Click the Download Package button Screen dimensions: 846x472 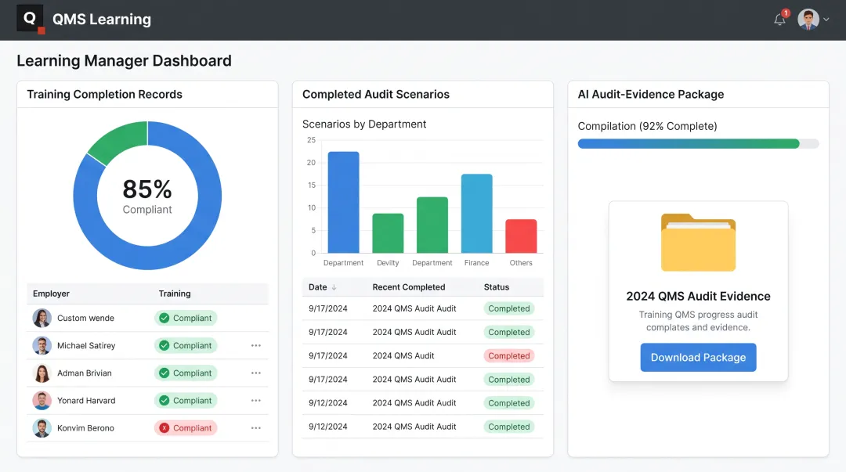click(x=698, y=358)
